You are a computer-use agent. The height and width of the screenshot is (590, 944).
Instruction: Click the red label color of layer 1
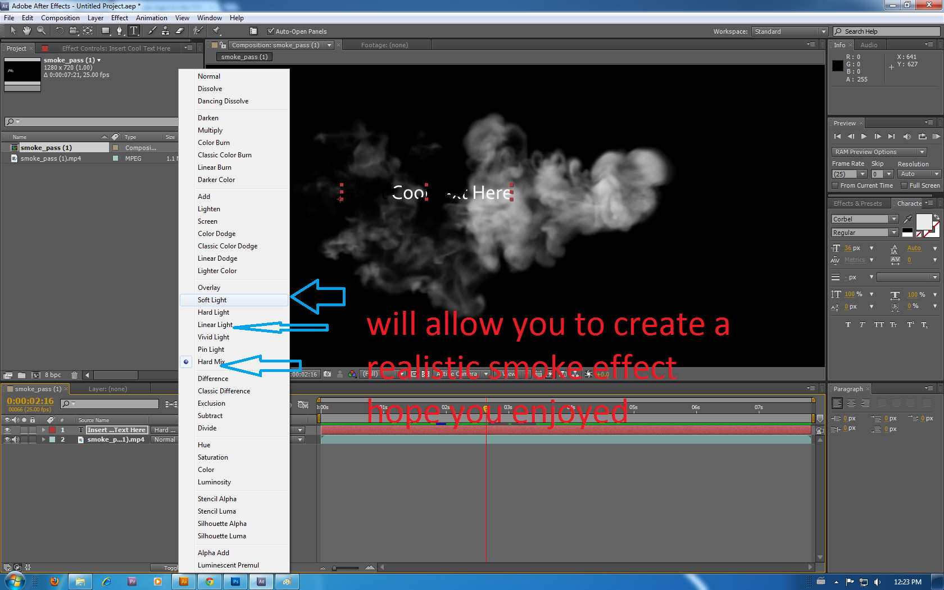[x=52, y=430]
